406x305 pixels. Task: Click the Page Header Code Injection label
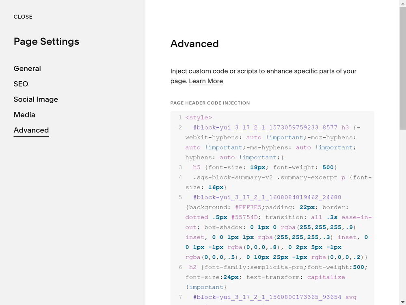(x=210, y=103)
